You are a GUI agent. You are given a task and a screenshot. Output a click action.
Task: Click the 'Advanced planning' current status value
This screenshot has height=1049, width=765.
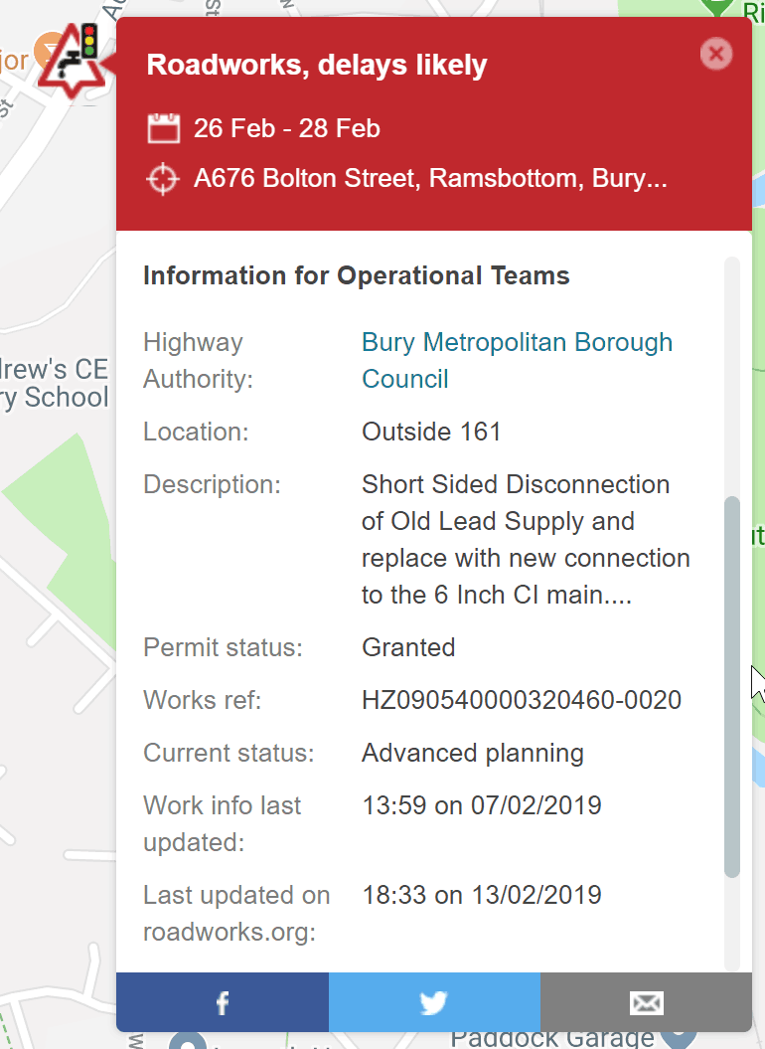[x=472, y=753]
